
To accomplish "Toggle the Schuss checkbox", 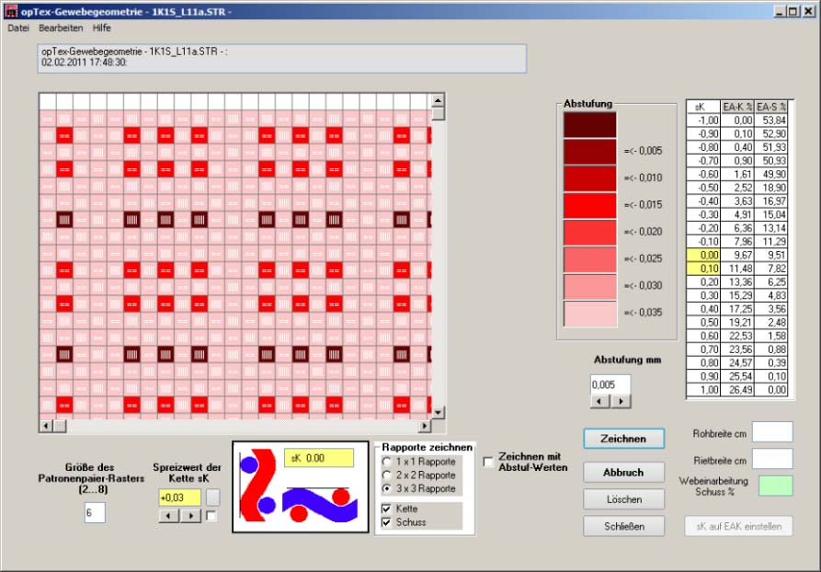I will coord(387,522).
